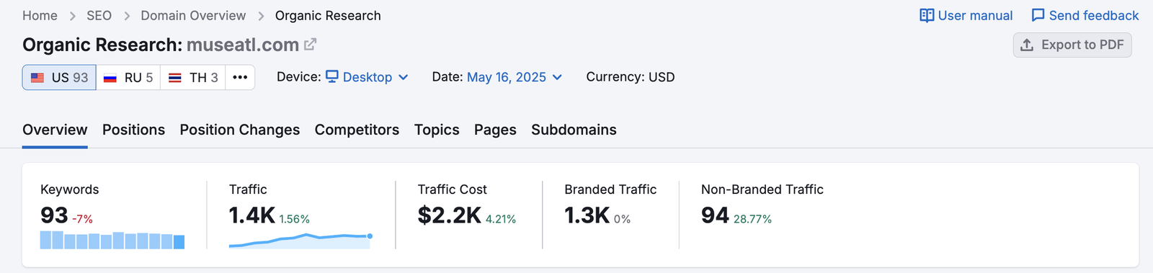Open the Subdomains tab
The width and height of the screenshot is (1153, 273).
[574, 130]
